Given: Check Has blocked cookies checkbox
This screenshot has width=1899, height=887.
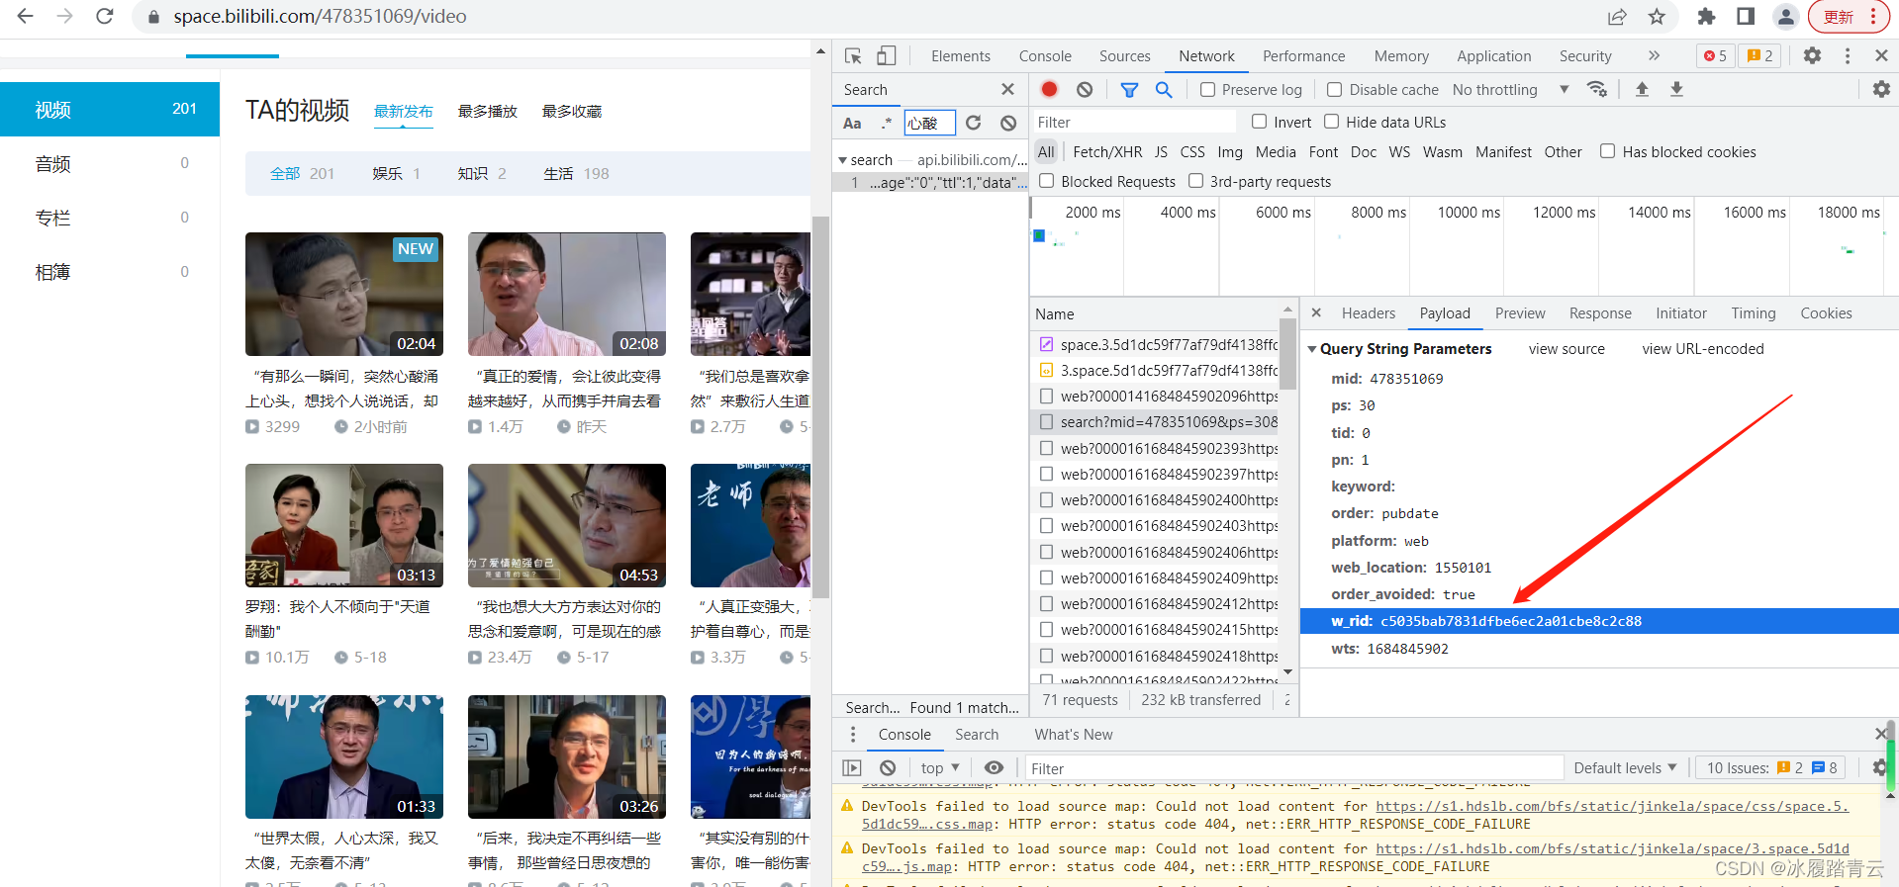Looking at the screenshot, I should pos(1607,151).
